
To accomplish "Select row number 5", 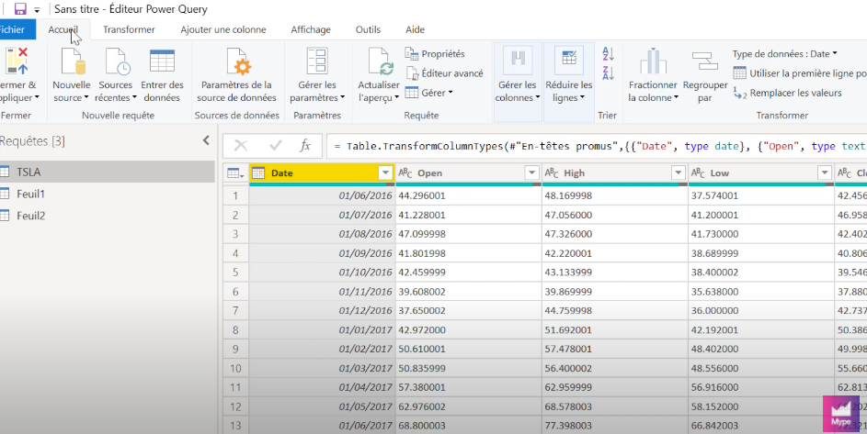I will click(235, 273).
